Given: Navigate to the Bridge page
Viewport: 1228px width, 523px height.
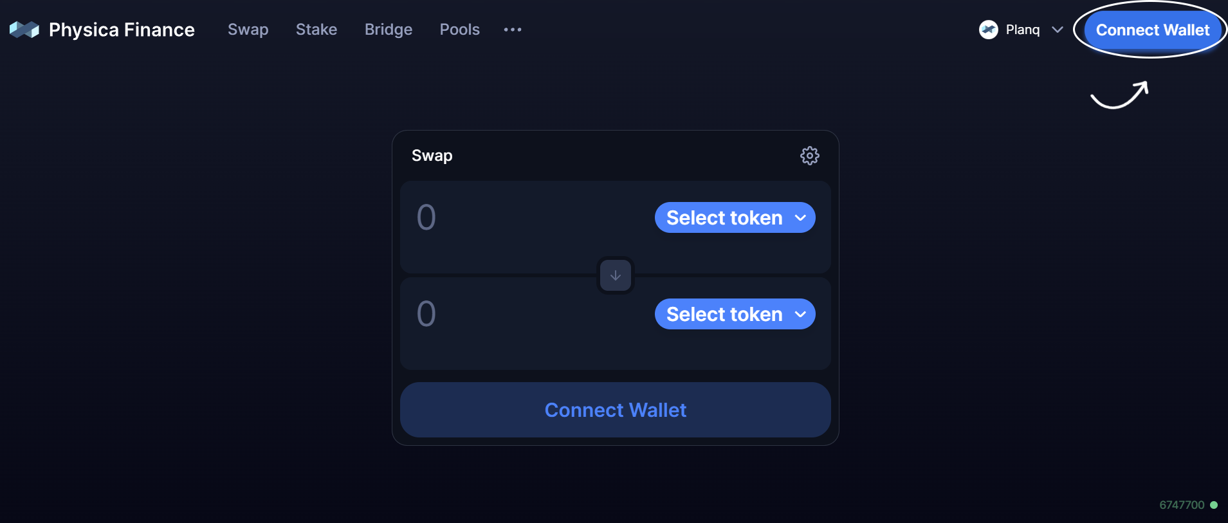Looking at the screenshot, I should coord(389,30).
